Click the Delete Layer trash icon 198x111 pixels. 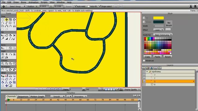pyautogui.click(x=152, y=68)
